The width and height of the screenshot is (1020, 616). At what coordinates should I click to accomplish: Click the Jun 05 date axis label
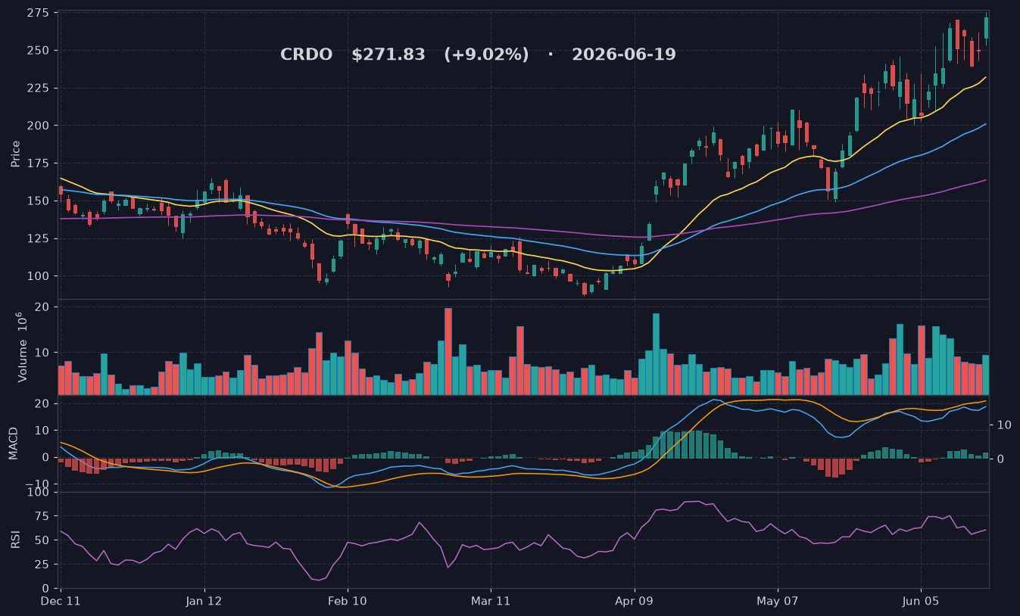[x=921, y=601]
